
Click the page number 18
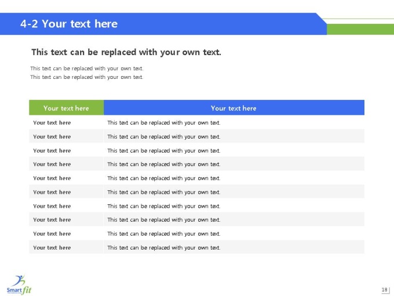tap(385, 290)
